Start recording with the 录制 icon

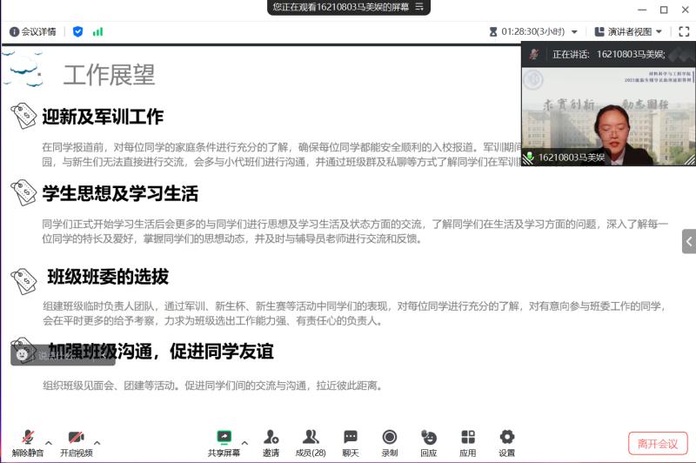[389, 442]
